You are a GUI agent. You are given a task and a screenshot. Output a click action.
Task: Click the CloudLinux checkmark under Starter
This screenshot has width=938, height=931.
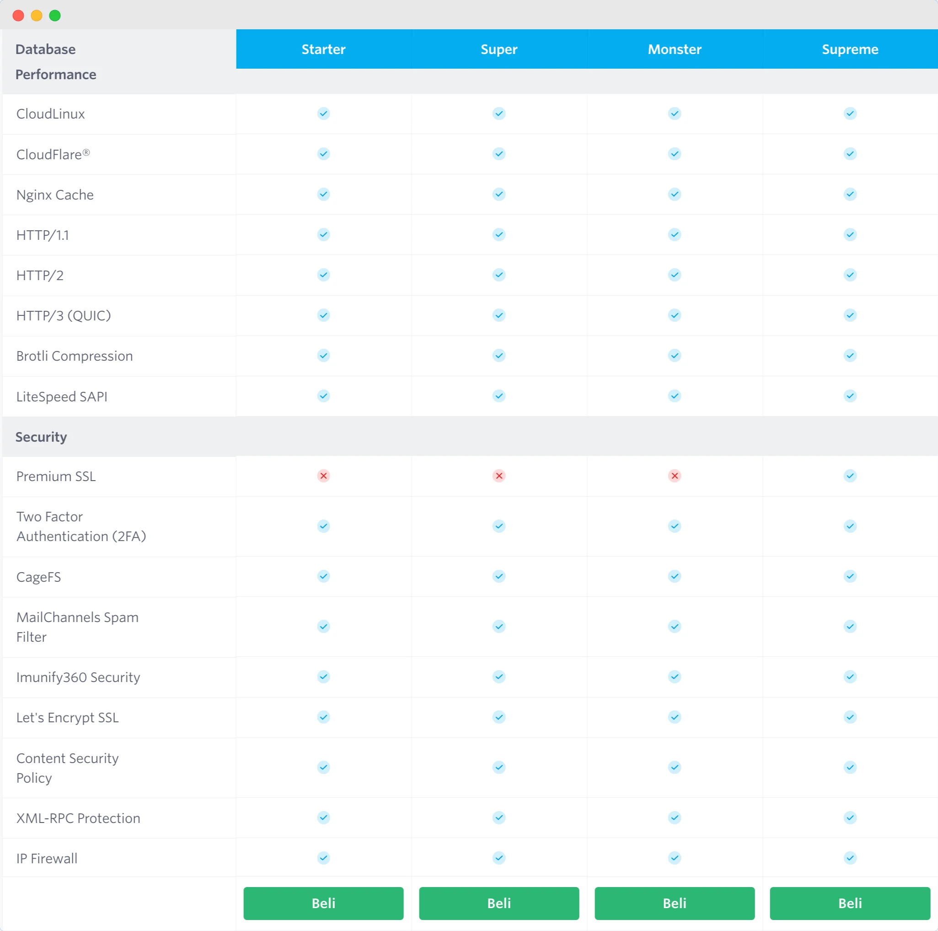(323, 114)
